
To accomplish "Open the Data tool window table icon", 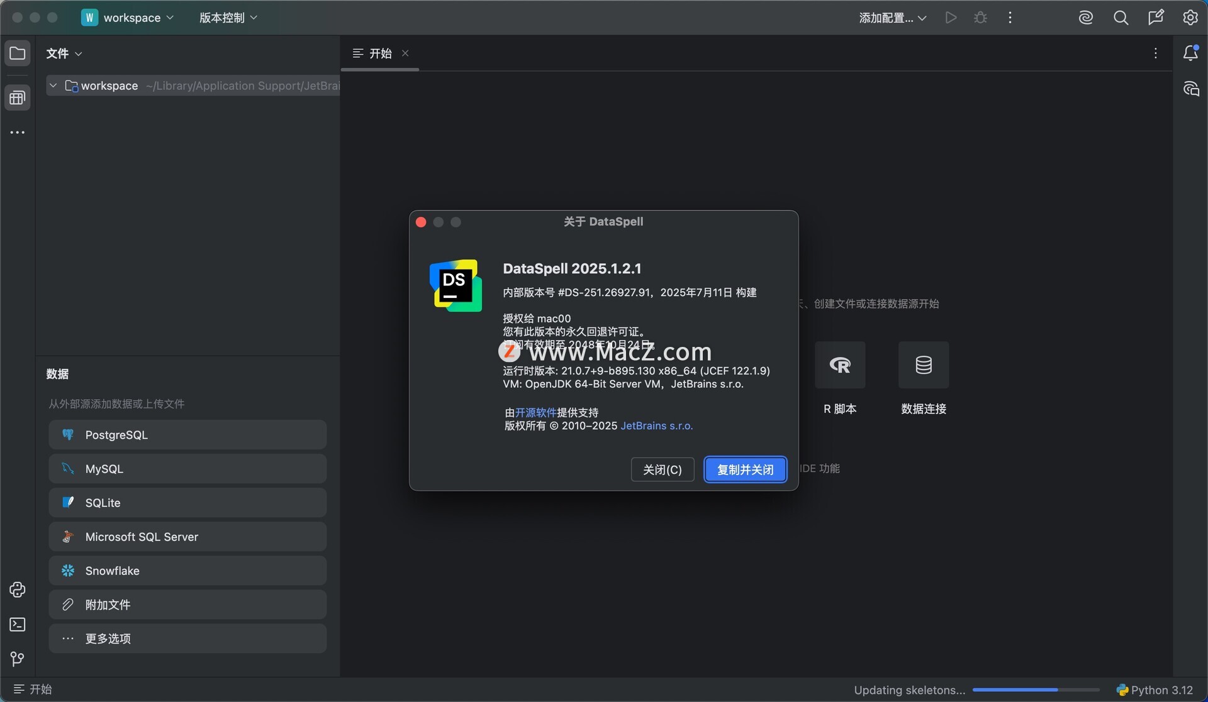I will [x=17, y=97].
